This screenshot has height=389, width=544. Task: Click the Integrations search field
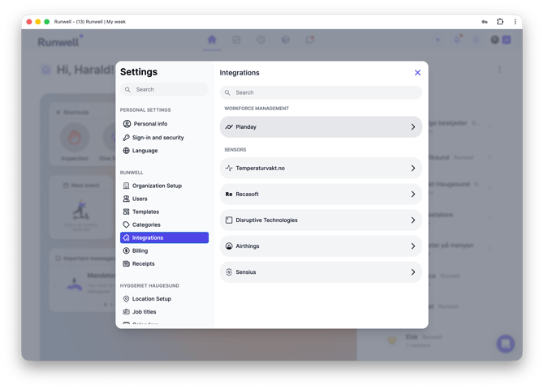(x=321, y=92)
